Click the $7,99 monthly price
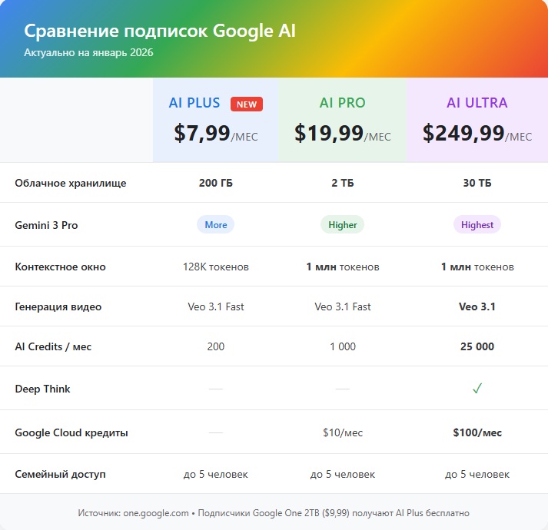This screenshot has height=530, width=548. point(203,134)
